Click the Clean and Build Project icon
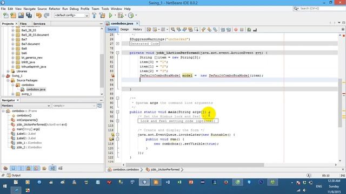Screen dimensions: 346x194 [x=102, y=16]
